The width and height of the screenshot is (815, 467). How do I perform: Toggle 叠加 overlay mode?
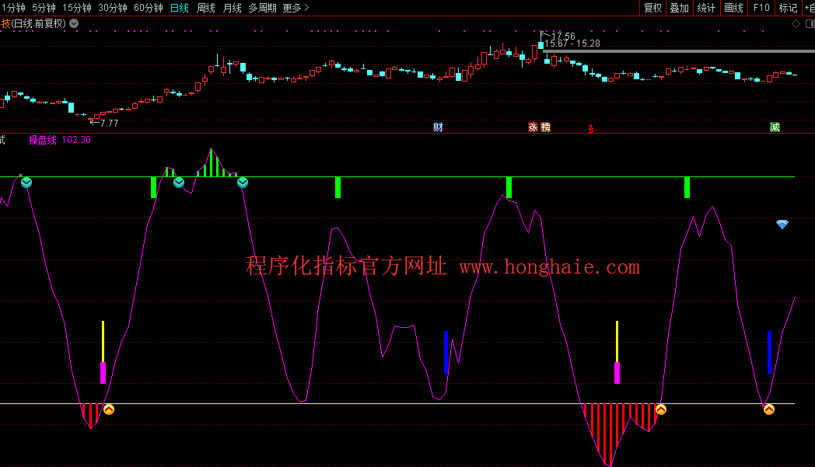tap(679, 8)
